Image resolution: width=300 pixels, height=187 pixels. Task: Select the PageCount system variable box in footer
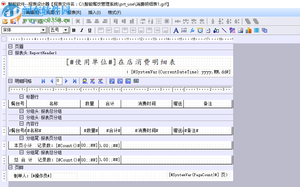coord(198,175)
